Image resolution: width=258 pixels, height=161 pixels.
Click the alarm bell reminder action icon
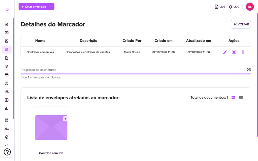coord(234,52)
